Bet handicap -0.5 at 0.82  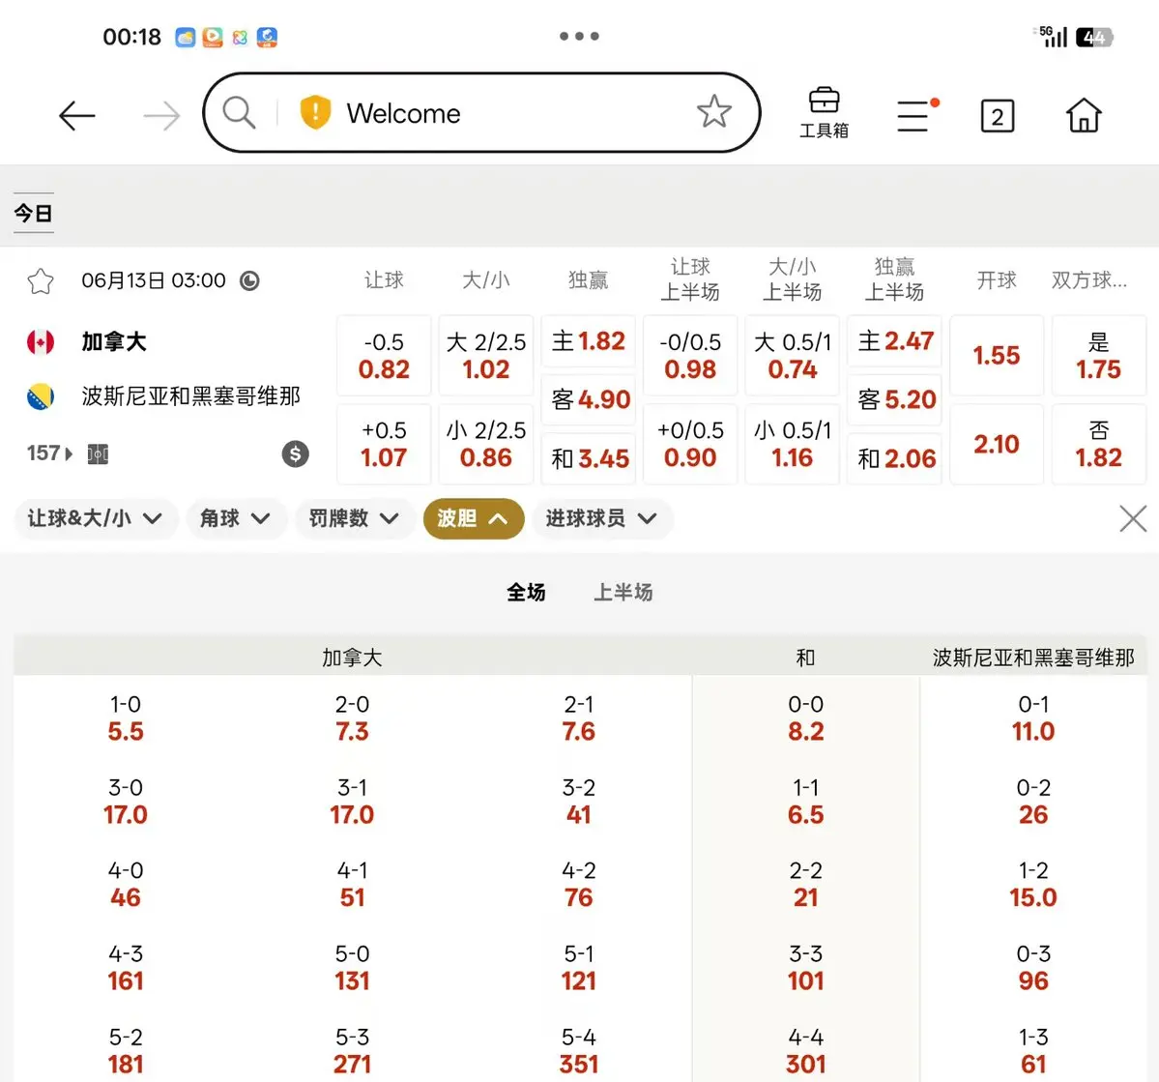point(384,356)
